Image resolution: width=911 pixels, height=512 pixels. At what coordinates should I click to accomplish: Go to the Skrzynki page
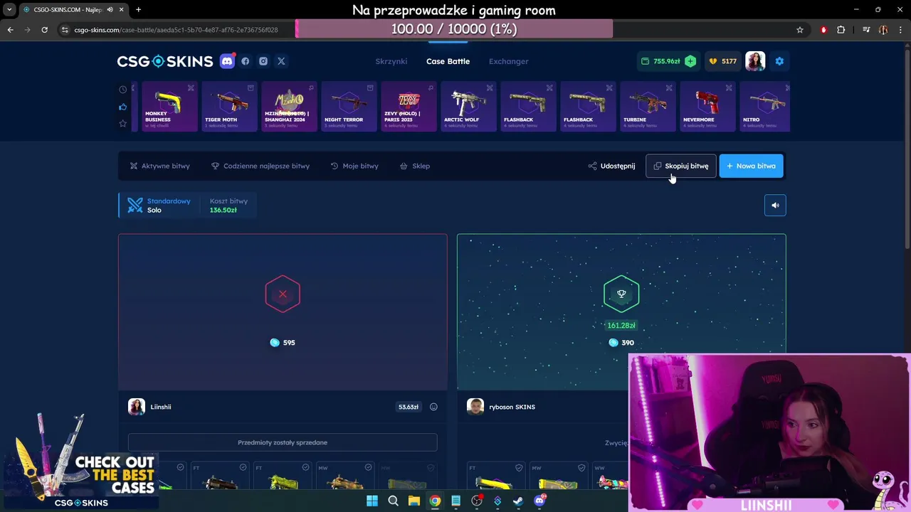tap(391, 61)
